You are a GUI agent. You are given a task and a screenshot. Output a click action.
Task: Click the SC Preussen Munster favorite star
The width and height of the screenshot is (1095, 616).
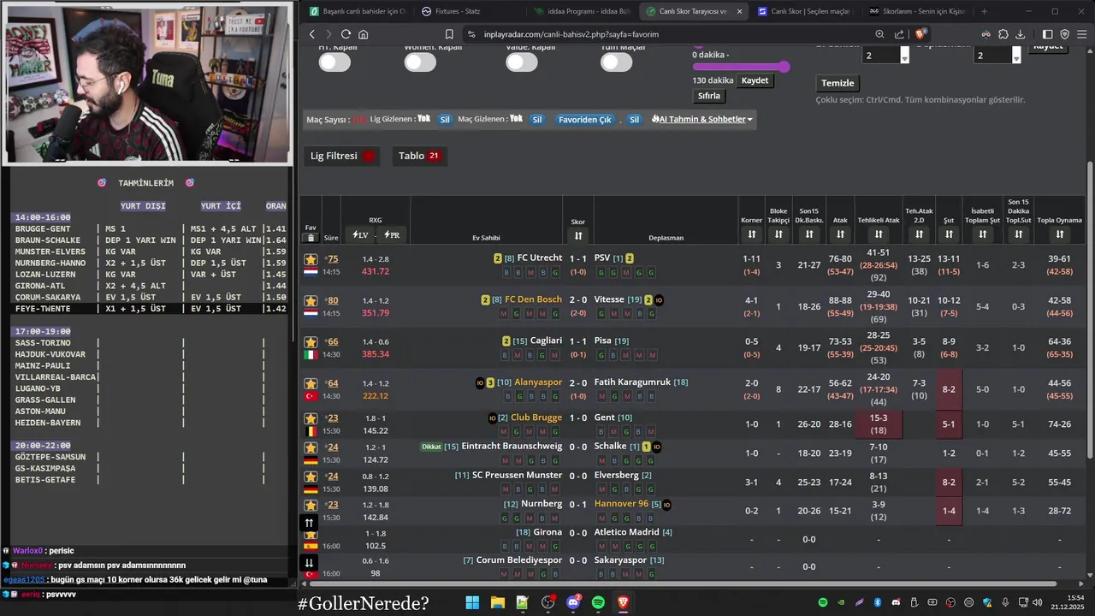311,477
